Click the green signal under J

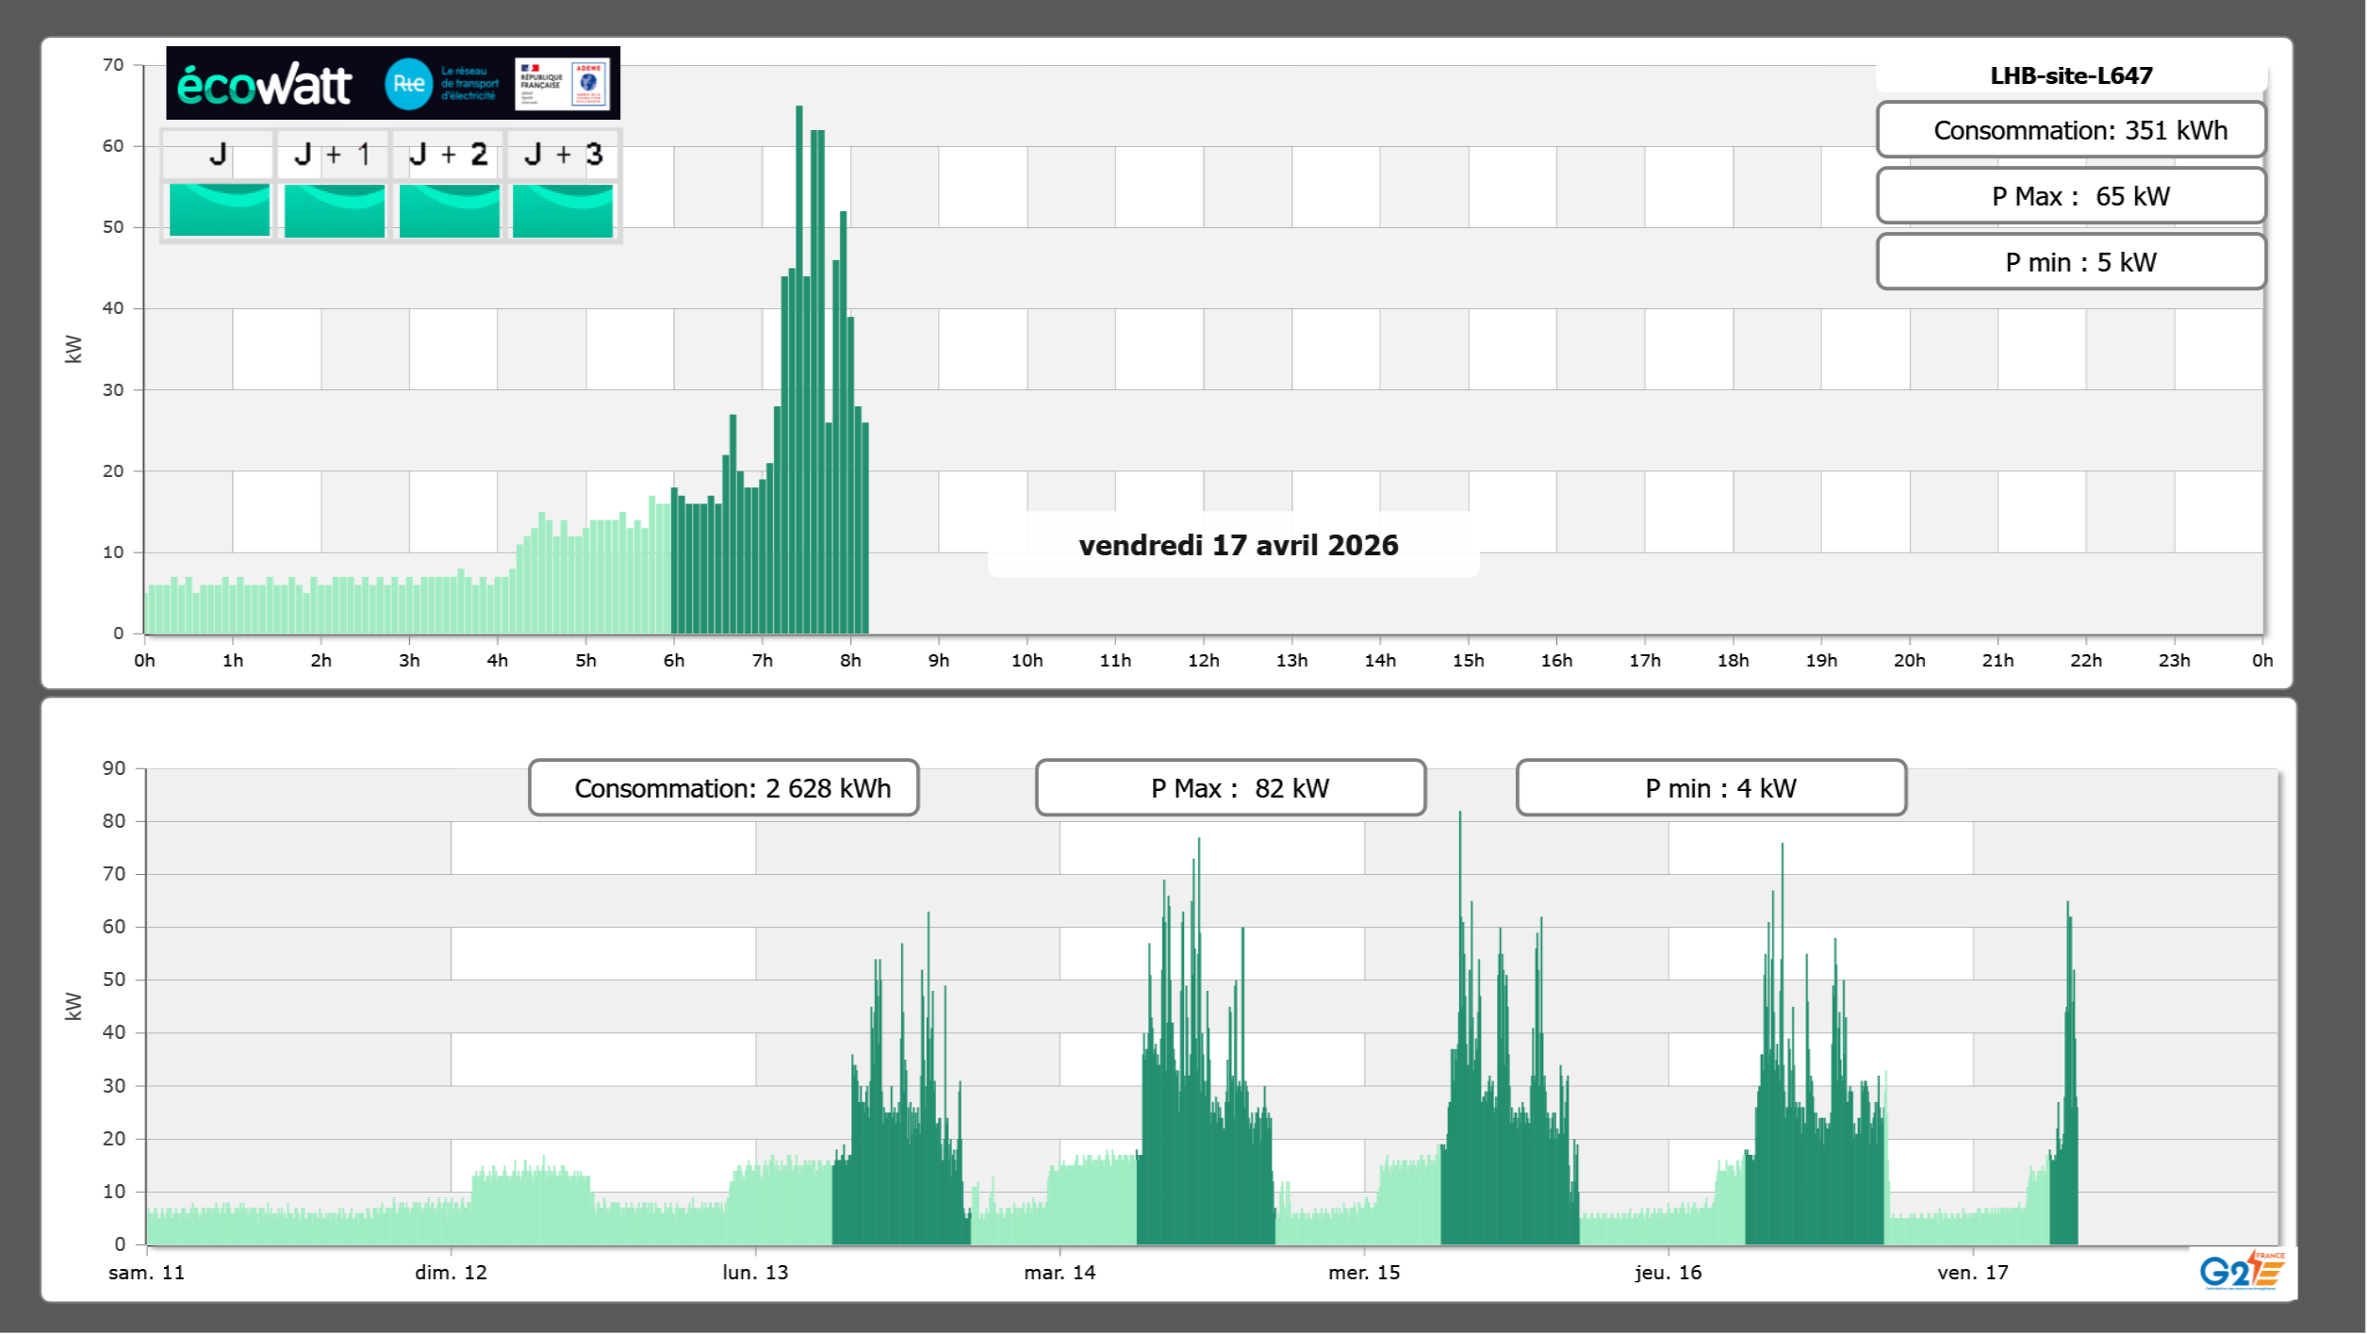219,210
